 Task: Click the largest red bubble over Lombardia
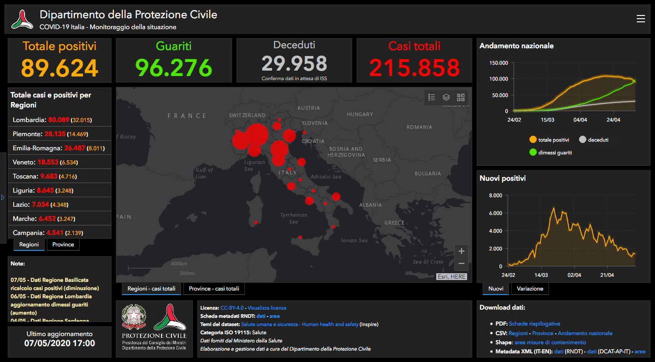tap(257, 134)
